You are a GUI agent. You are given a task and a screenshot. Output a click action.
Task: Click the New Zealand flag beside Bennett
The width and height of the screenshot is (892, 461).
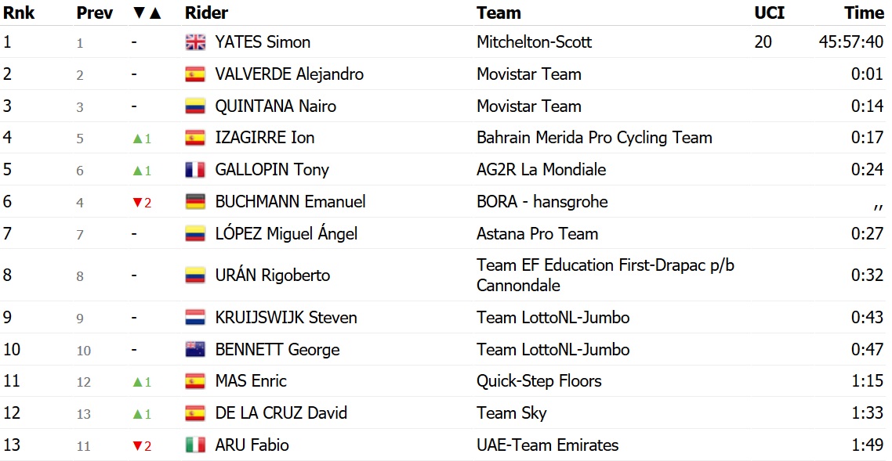[x=195, y=349]
